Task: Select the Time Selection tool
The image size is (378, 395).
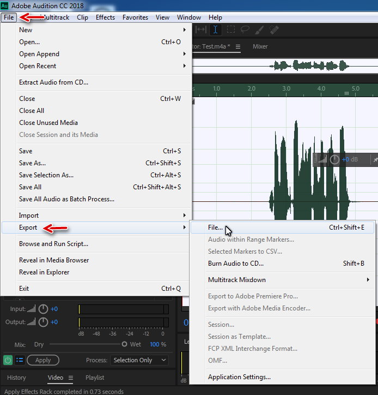Action: pyautogui.click(x=216, y=30)
